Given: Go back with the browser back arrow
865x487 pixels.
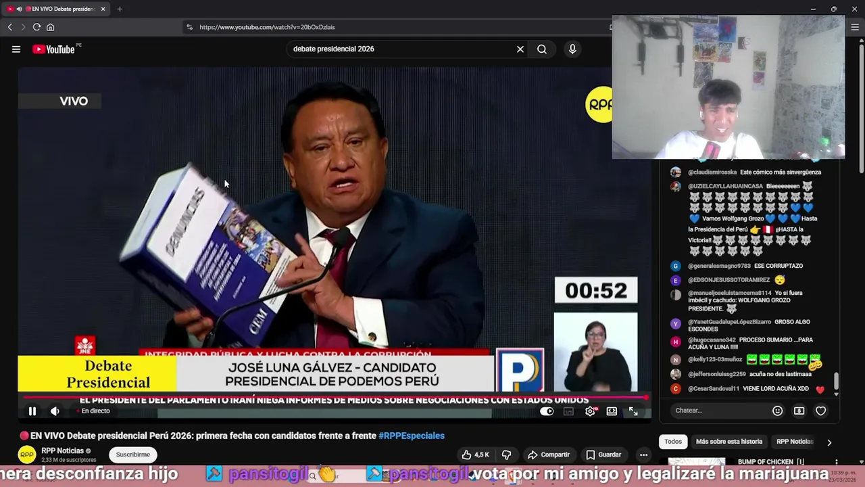Looking at the screenshot, I should (9, 27).
